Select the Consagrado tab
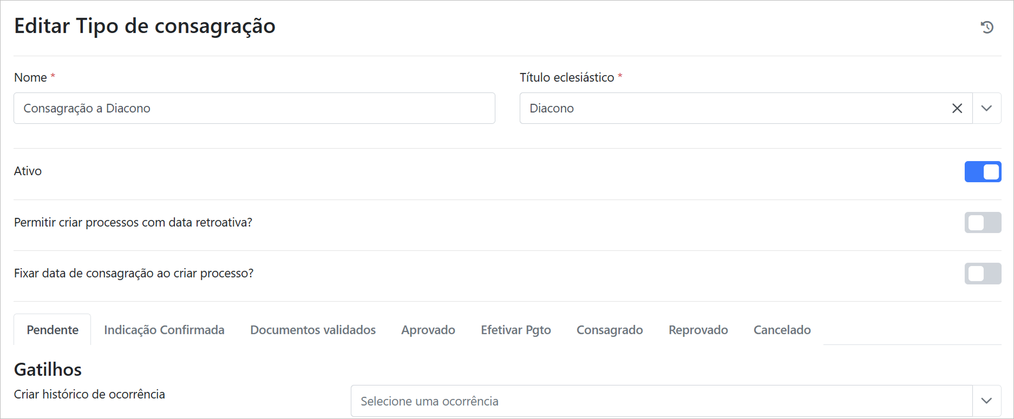The image size is (1014, 419). tap(610, 330)
